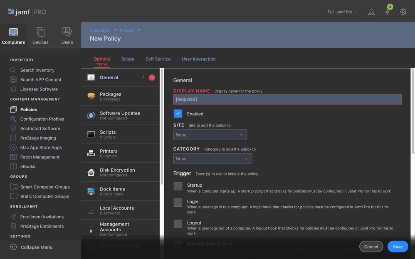This screenshot has width=415, height=259.
Task: Click the Display Name input field
Action: (x=287, y=99)
